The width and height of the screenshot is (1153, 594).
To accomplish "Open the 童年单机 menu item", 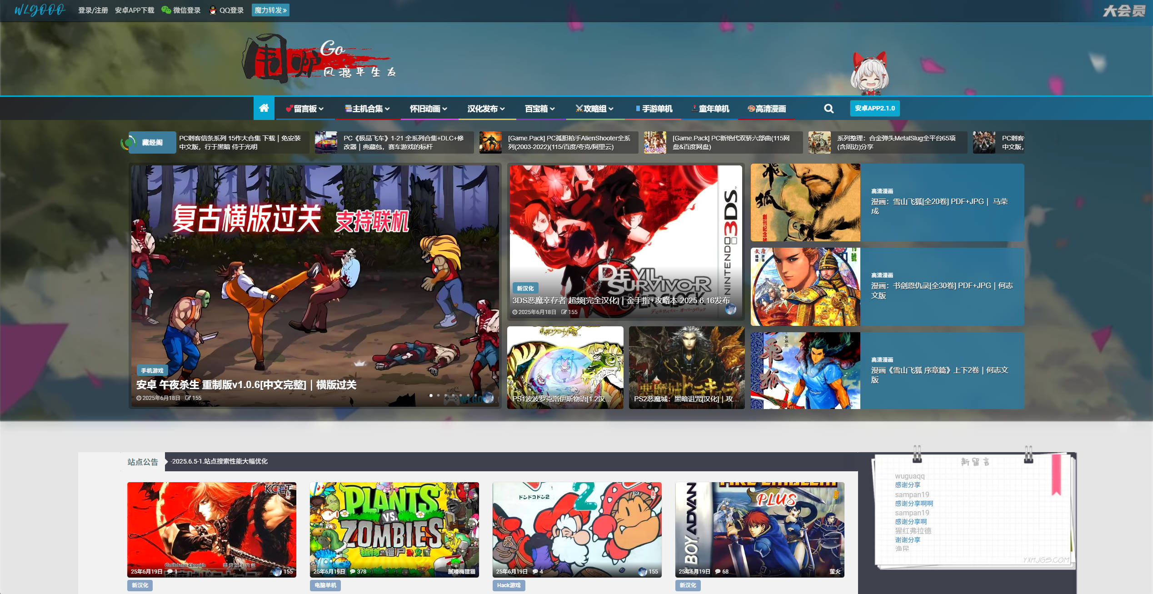I will point(710,109).
